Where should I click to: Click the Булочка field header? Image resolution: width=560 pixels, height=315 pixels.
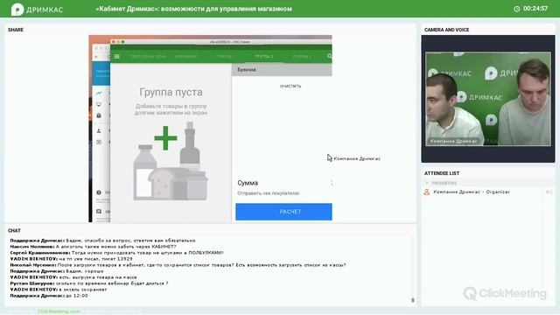[282, 70]
